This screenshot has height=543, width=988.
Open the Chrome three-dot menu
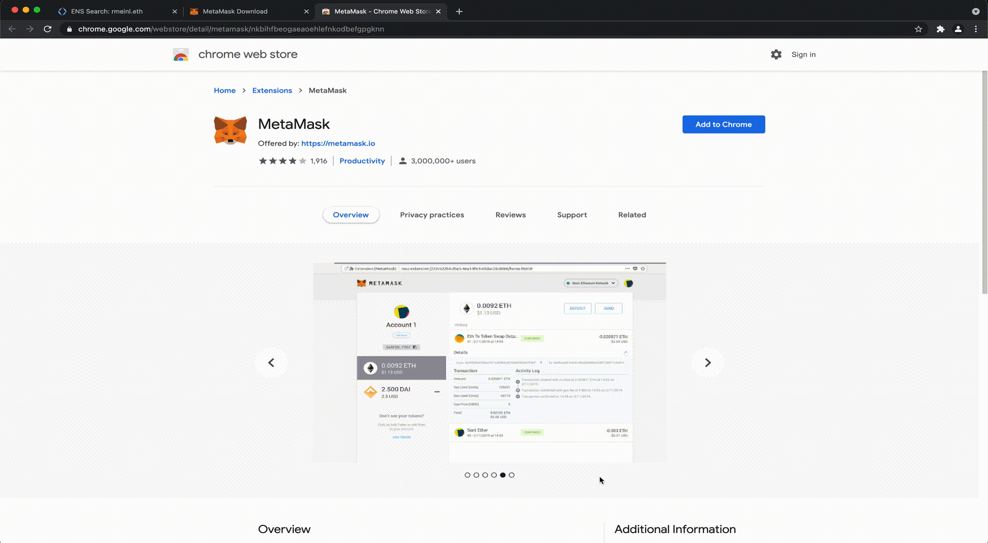[976, 29]
